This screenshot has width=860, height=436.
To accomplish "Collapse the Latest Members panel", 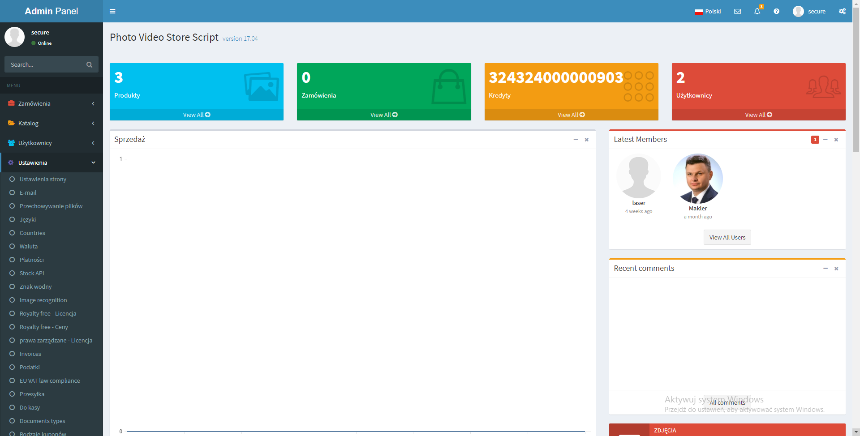I will coord(825,140).
